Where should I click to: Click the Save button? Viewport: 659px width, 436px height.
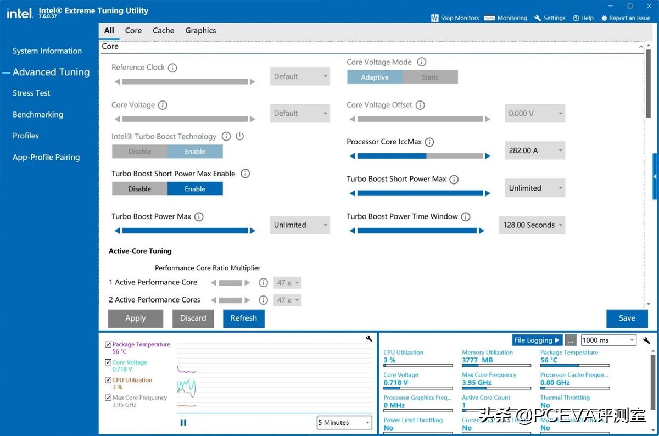click(x=627, y=318)
